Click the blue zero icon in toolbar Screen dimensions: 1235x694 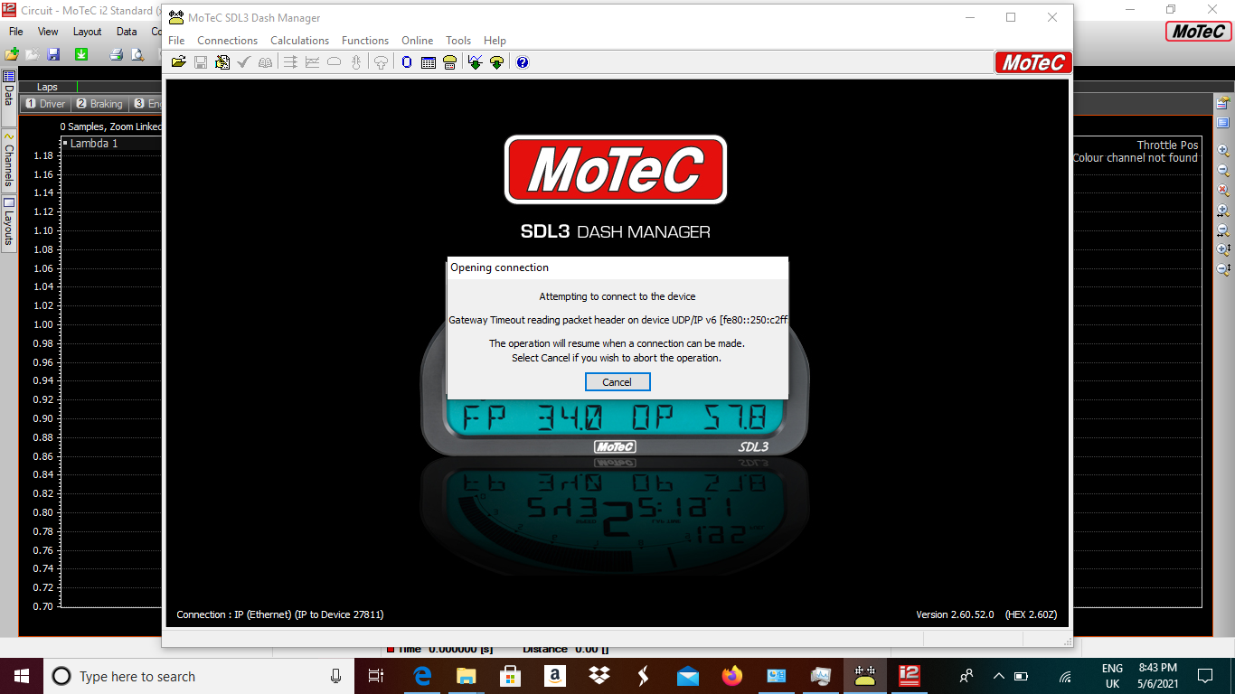(407, 62)
